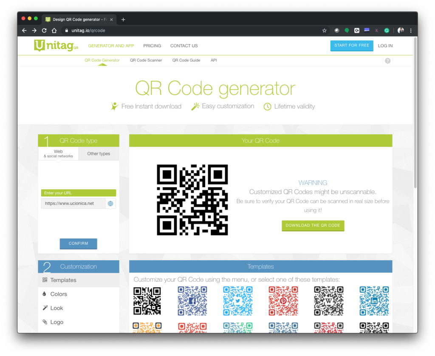Click the help question mark icon

click(x=387, y=61)
